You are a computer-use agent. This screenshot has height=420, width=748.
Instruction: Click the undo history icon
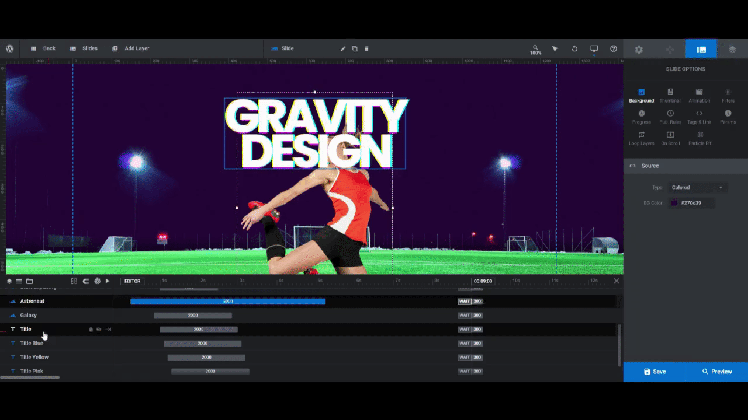pyautogui.click(x=574, y=48)
